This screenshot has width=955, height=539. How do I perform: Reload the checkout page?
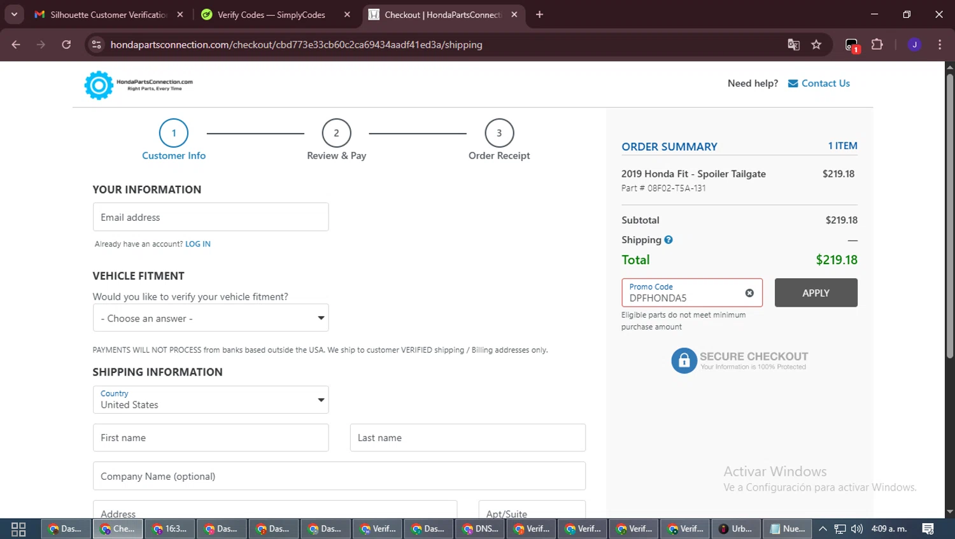[66, 45]
